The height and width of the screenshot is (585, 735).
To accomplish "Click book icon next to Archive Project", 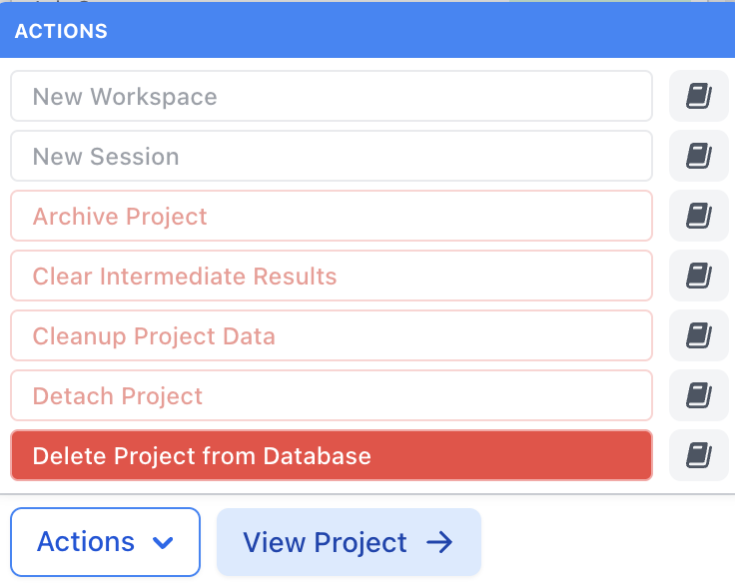I will click(698, 217).
